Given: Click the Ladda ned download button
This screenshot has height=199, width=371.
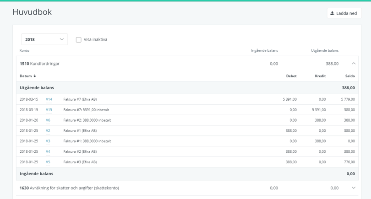Looking at the screenshot, I should [344, 13].
